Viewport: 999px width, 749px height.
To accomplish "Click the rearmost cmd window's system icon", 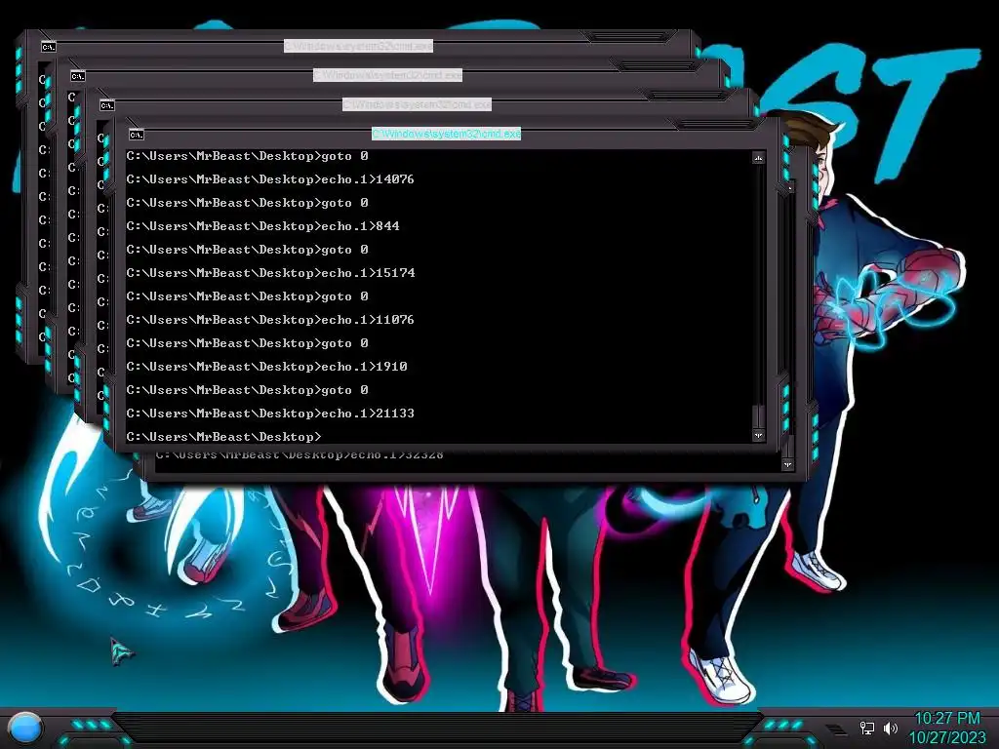I will (x=49, y=47).
